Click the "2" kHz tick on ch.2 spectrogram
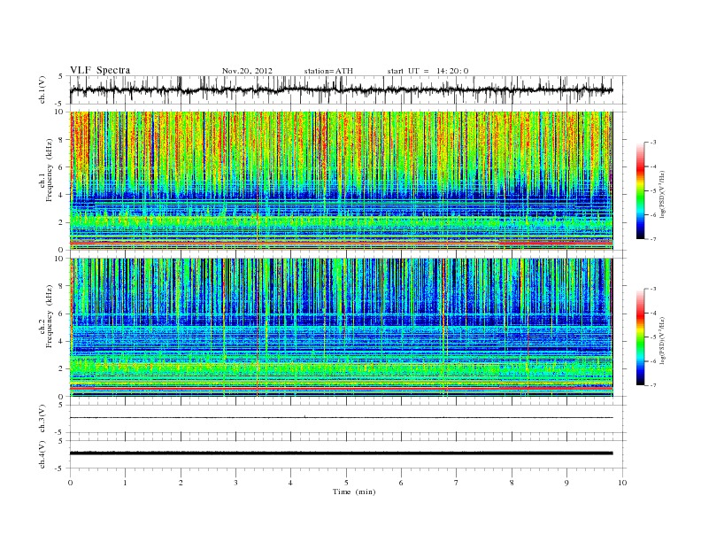Screen dimensions: 701x542 click(x=61, y=368)
